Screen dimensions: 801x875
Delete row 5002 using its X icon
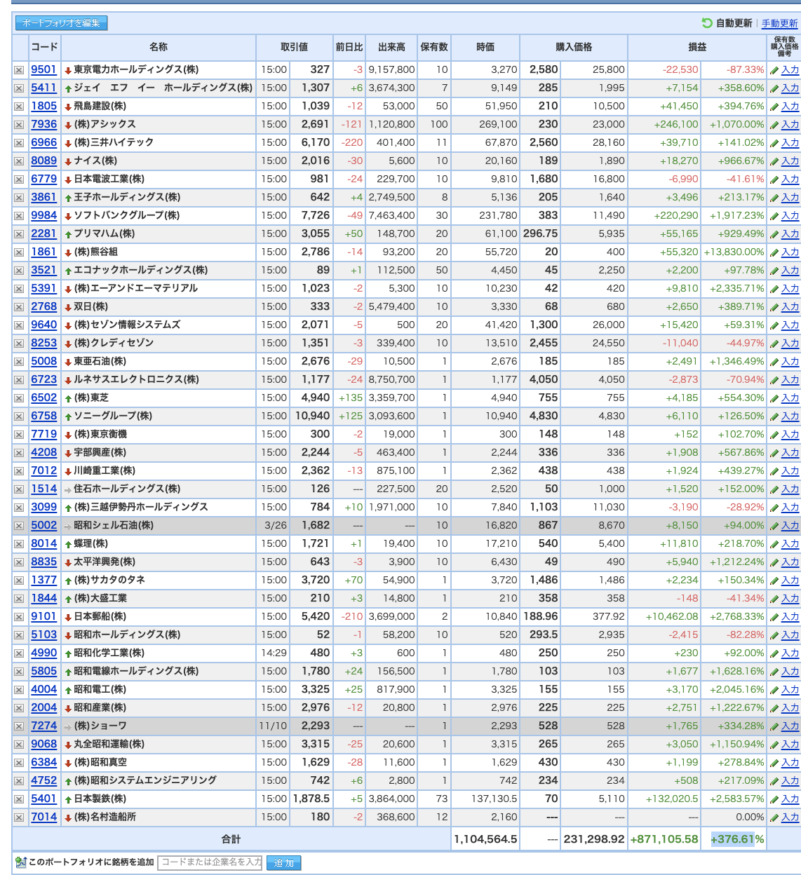click(19, 526)
